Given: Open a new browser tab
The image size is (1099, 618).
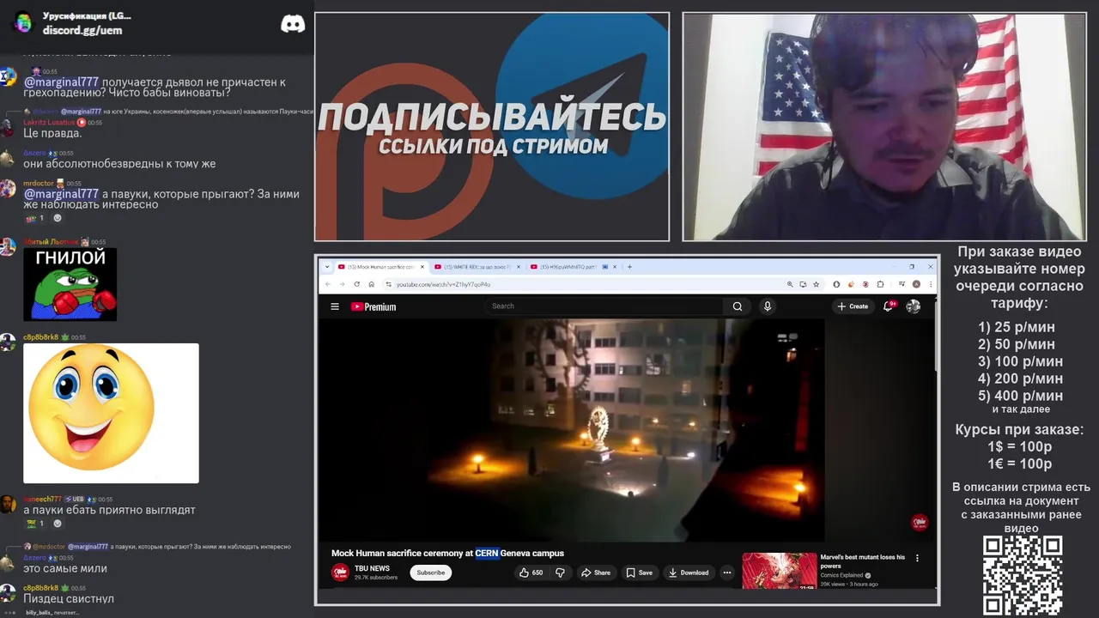Looking at the screenshot, I should [x=629, y=267].
